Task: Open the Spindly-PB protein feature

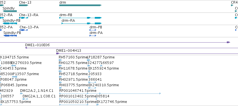Action: pyautogui.click(x=10, y=36)
